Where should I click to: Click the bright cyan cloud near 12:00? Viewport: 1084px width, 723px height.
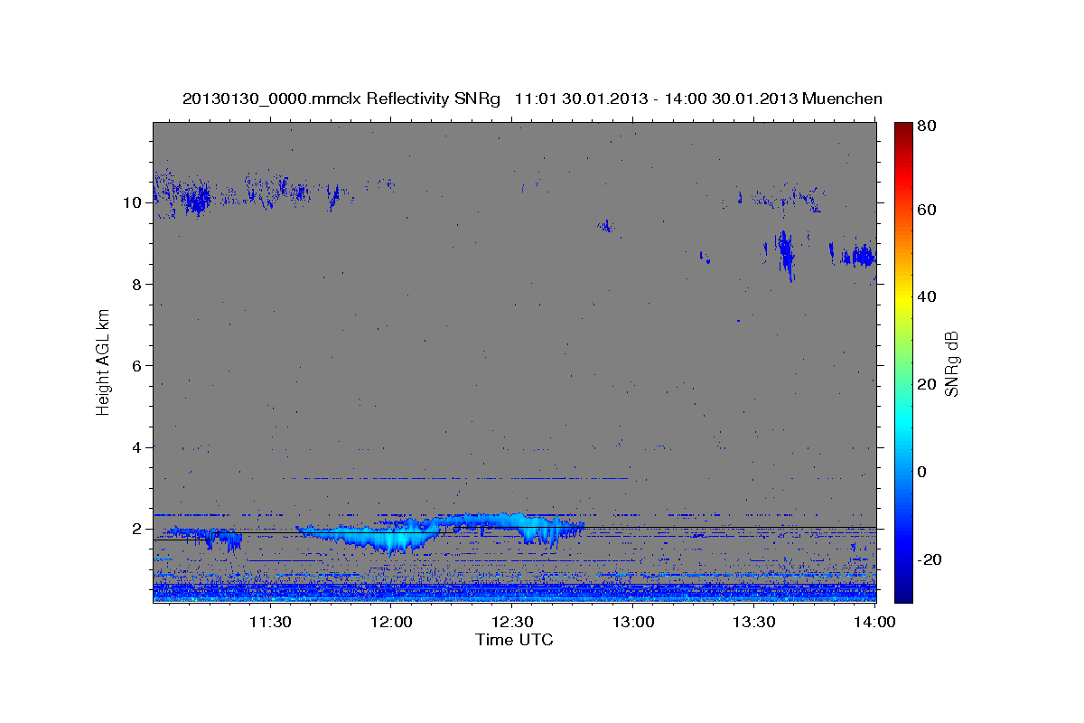[x=393, y=540]
